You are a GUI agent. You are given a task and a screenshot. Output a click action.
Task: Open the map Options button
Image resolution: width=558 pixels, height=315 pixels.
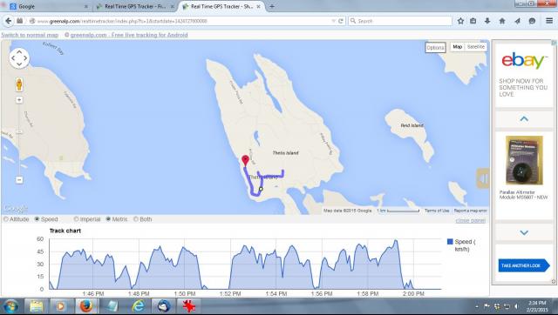435,48
